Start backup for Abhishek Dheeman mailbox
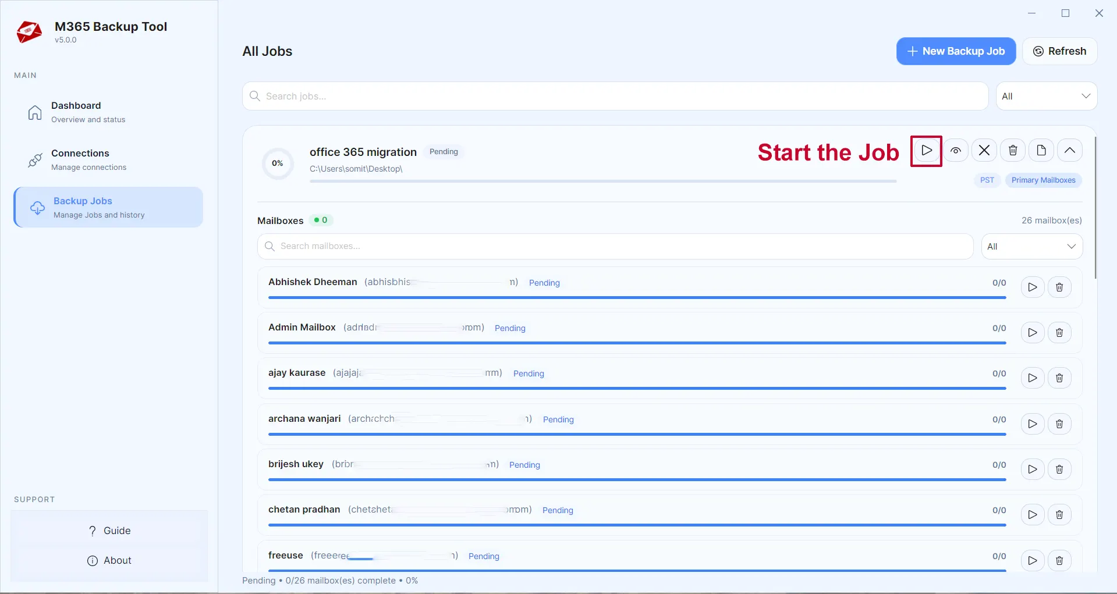The width and height of the screenshot is (1117, 594). (1033, 287)
